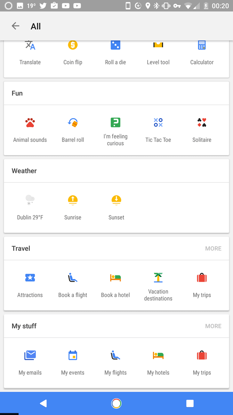Open the Translate shortcut
This screenshot has width=233, height=415.
pyautogui.click(x=30, y=53)
